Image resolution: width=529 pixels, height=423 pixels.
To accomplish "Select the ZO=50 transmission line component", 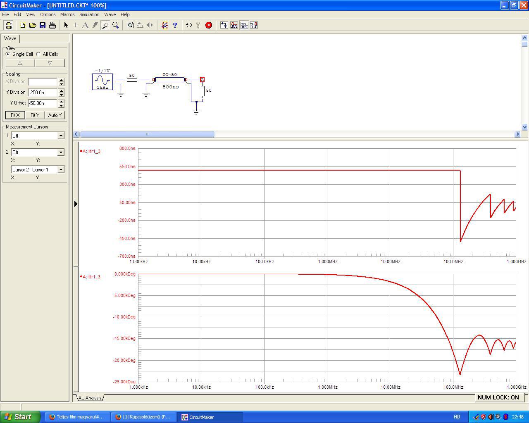I will 170,80.
